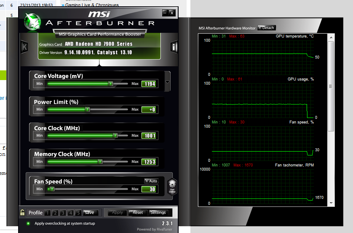Click the Power Limit slider handle

(x=88, y=110)
